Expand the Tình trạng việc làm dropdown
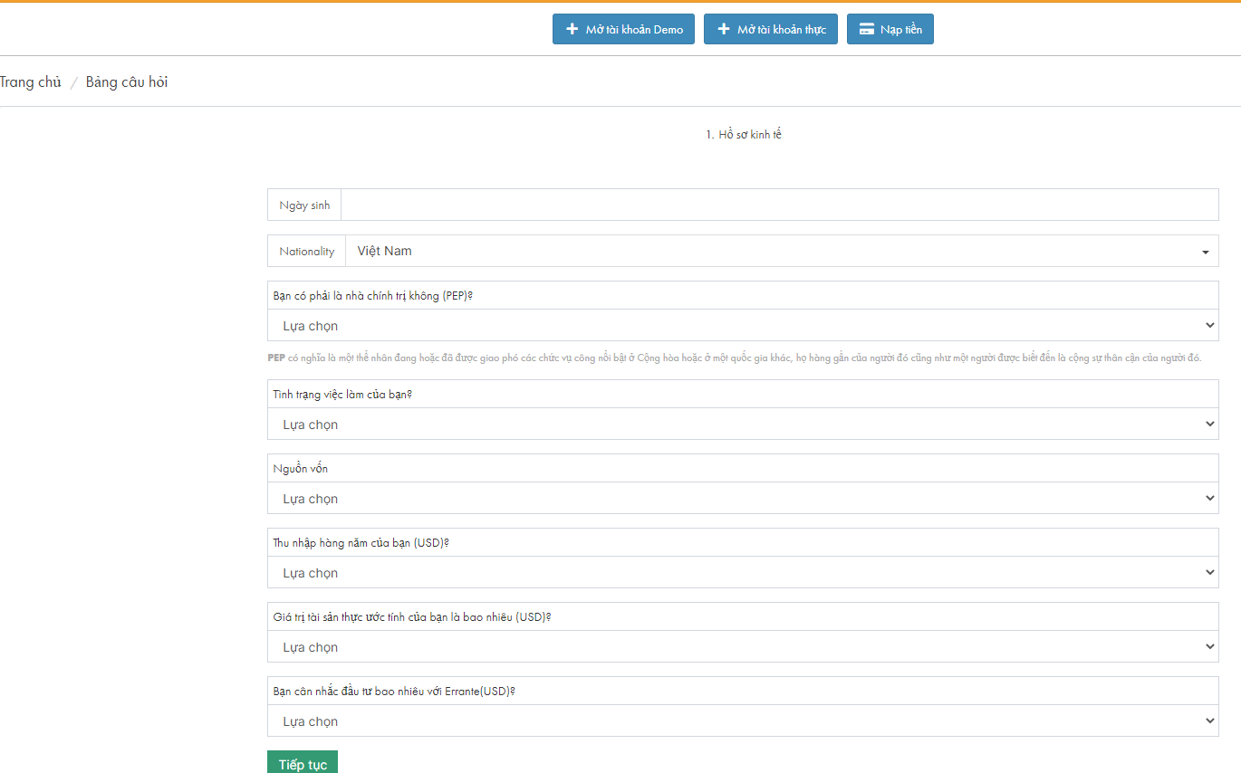 pyautogui.click(x=743, y=424)
